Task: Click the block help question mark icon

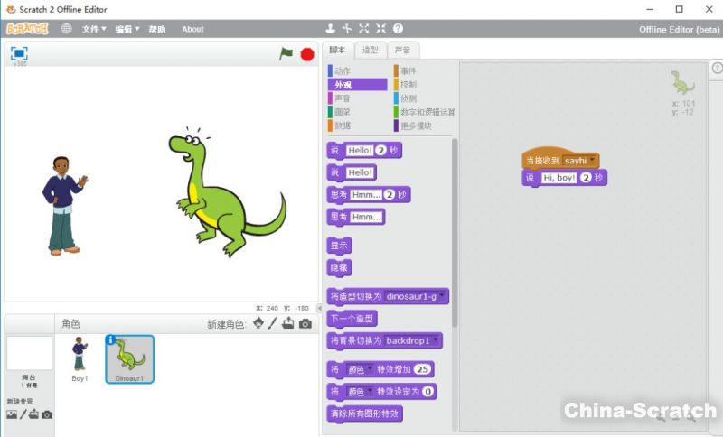Action: [398, 29]
